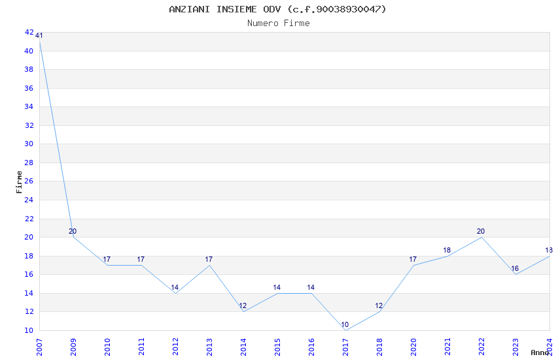Click the horizontal axis title Anno
This screenshot has width=556, height=359.
540,352
